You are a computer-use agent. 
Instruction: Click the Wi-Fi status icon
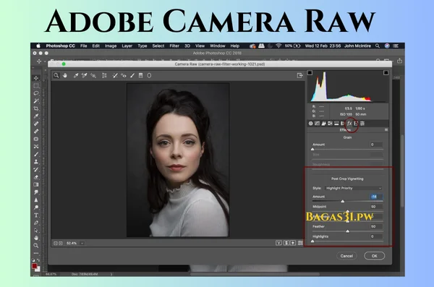click(x=278, y=46)
